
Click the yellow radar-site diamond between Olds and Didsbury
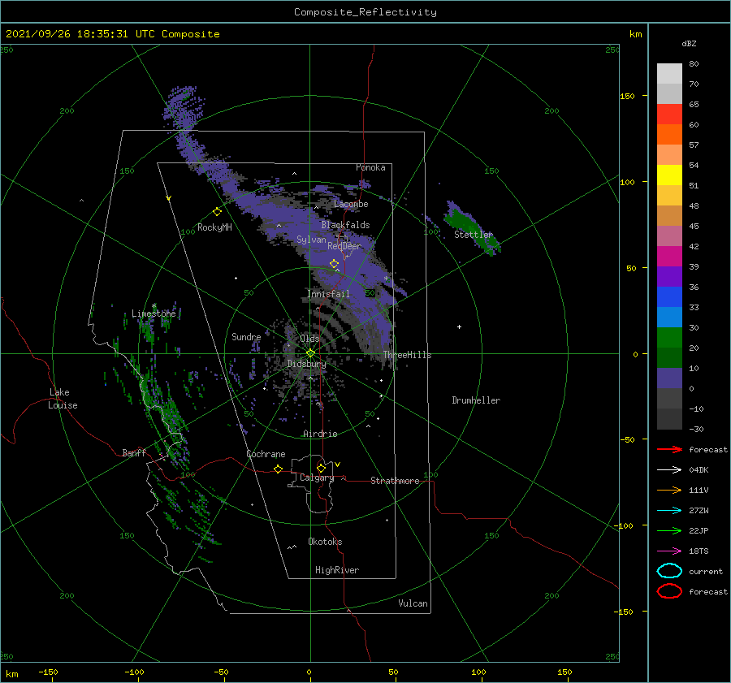(310, 353)
